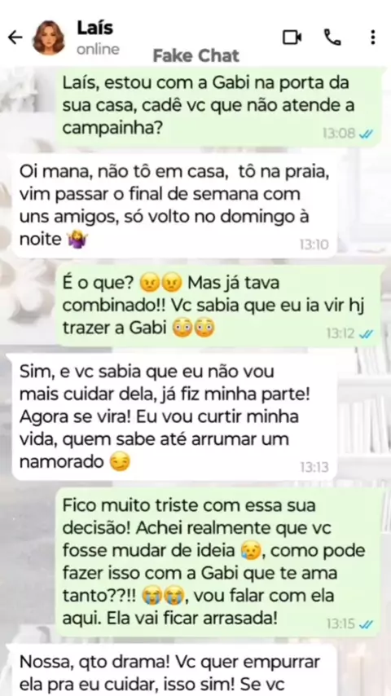391x696 pixels.
Task: Tap the read checkmarks beside 13:15
Action: (x=367, y=624)
